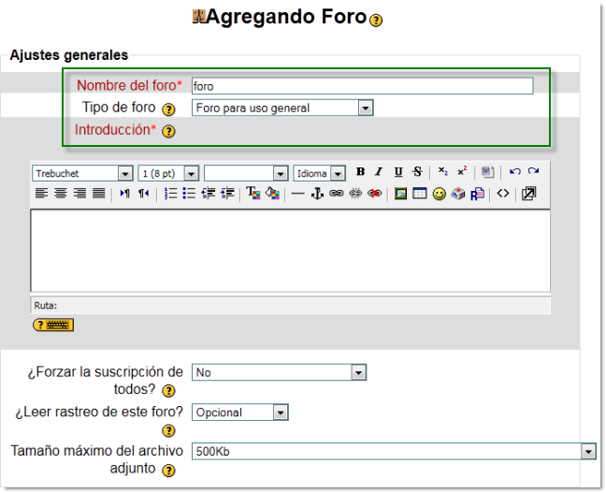Expand the Tipo de foro dropdown
The width and height of the screenshot is (606, 493).
pyautogui.click(x=366, y=108)
